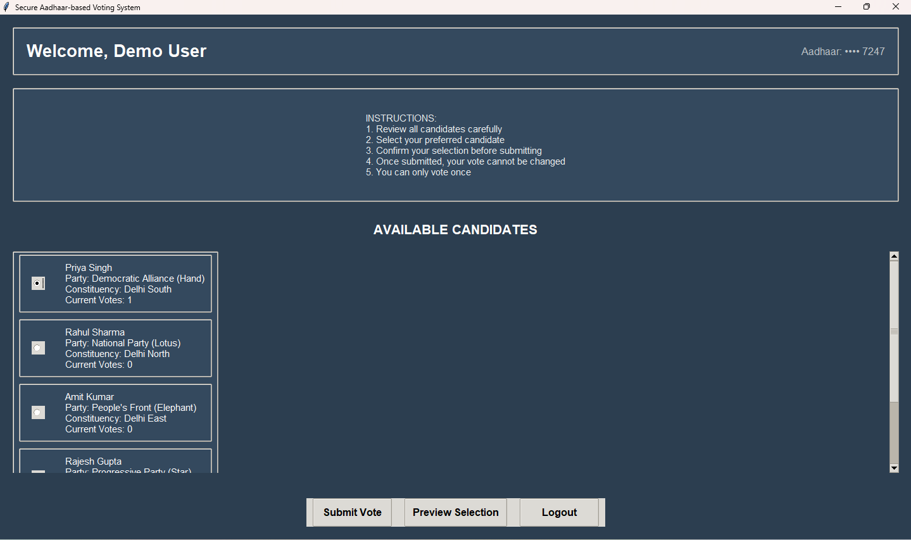Click the feather app icon in title bar
911x540 pixels.
click(6, 7)
